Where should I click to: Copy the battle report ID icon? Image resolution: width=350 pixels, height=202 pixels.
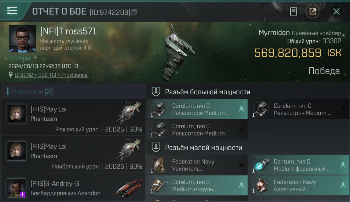[134, 12]
